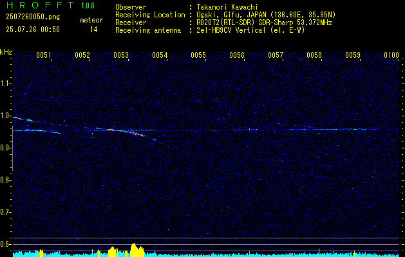Click the 1.1 frequency axis label

point(5,84)
